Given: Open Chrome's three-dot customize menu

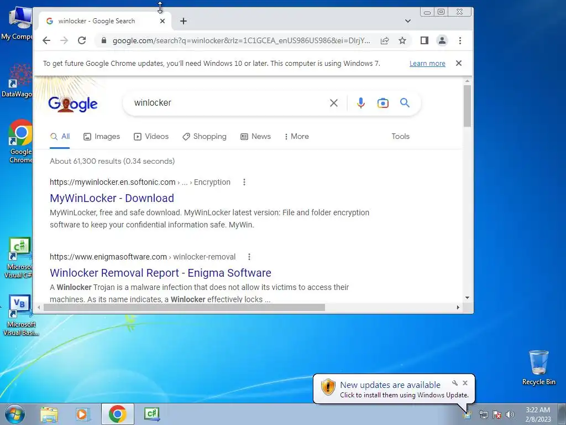Looking at the screenshot, I should tap(460, 40).
